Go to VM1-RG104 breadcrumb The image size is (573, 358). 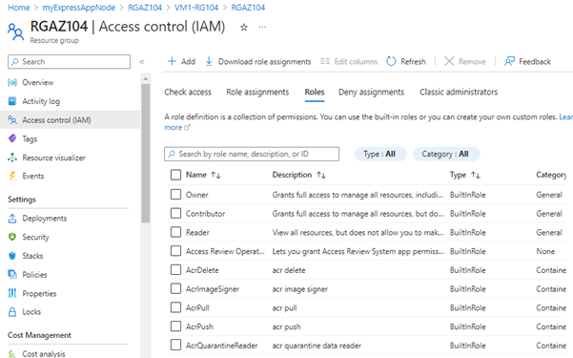click(x=196, y=8)
